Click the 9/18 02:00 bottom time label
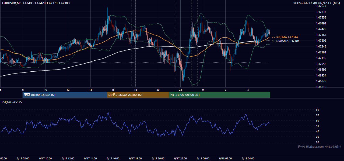The width and height of the screenshot is (344, 161). 225,158
